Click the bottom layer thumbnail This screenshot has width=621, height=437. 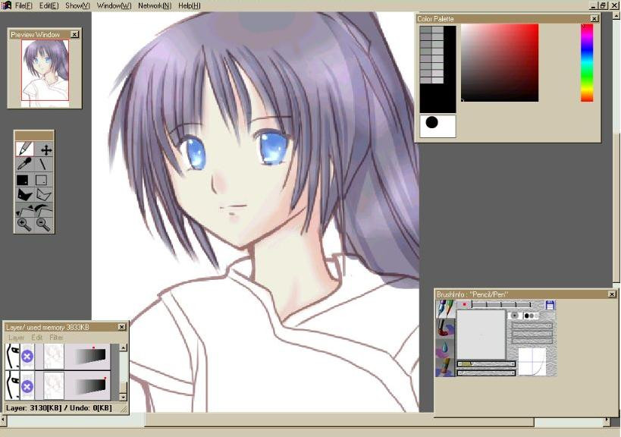point(54,386)
